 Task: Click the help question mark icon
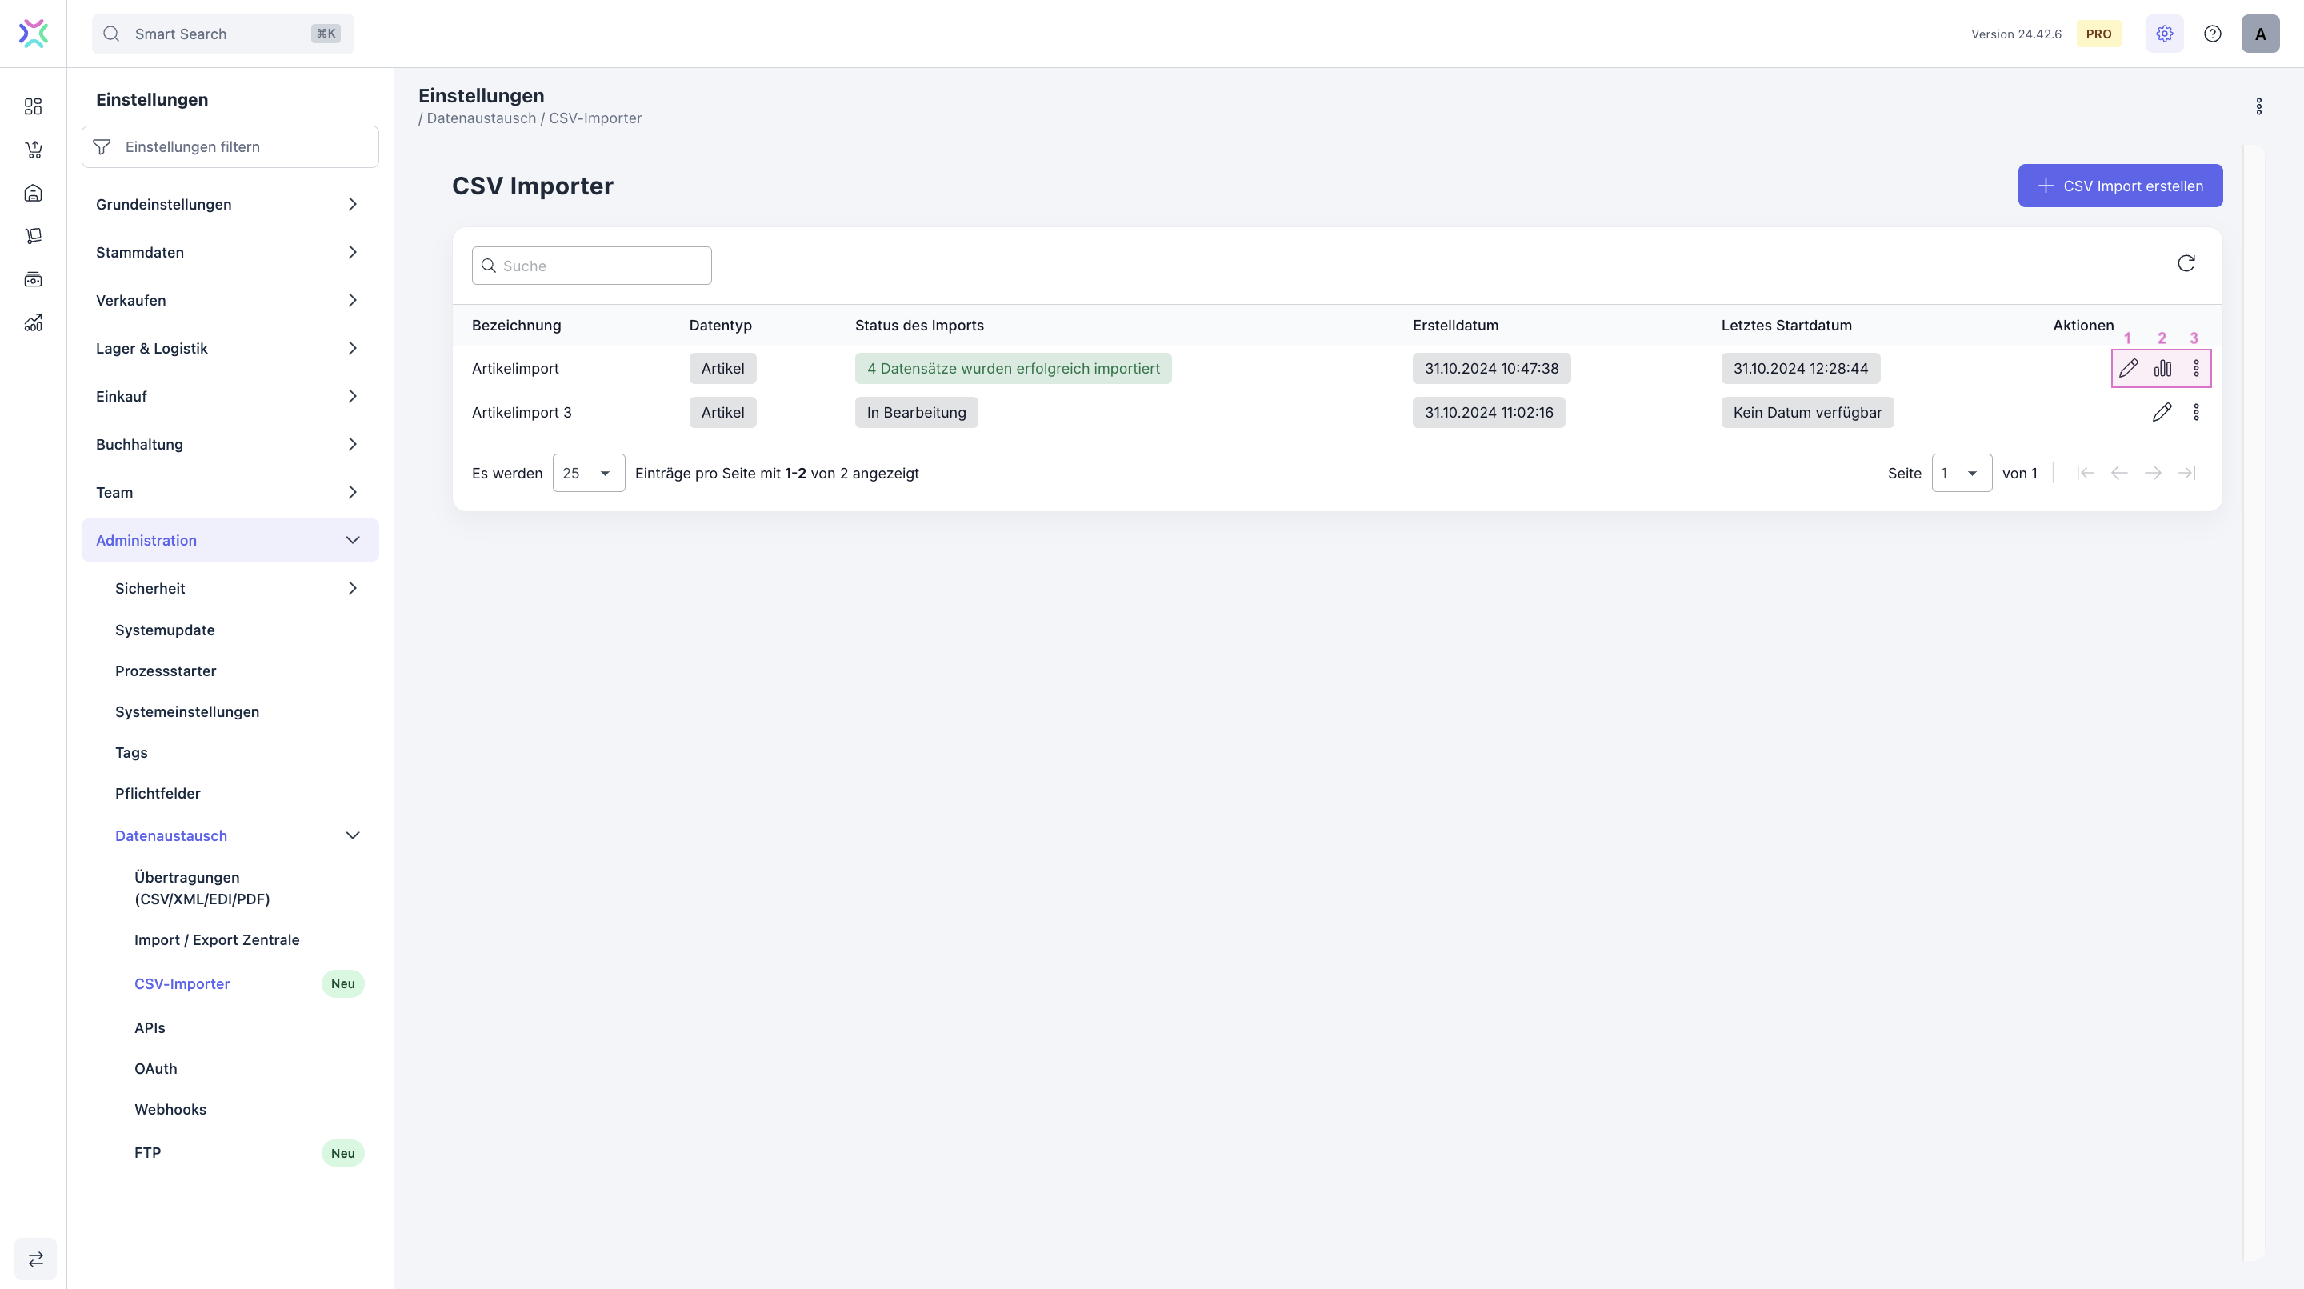2212,34
